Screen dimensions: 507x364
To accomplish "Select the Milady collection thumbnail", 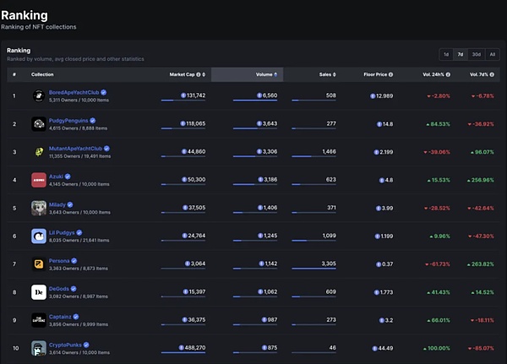I will (39, 208).
